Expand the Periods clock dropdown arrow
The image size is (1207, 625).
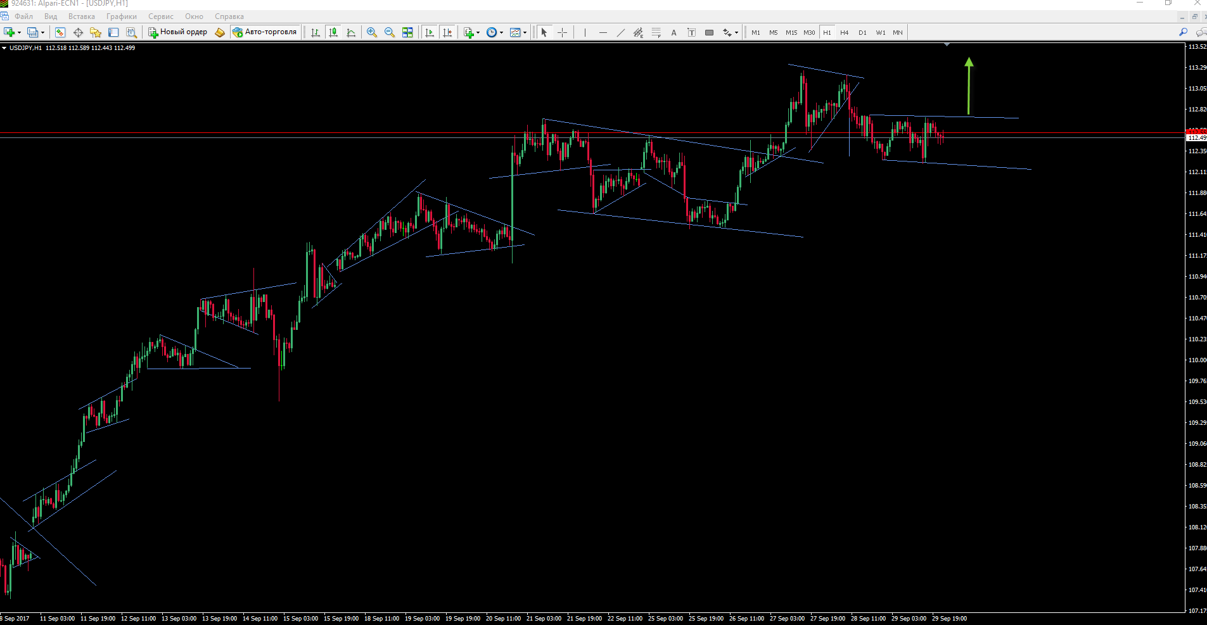tap(502, 33)
